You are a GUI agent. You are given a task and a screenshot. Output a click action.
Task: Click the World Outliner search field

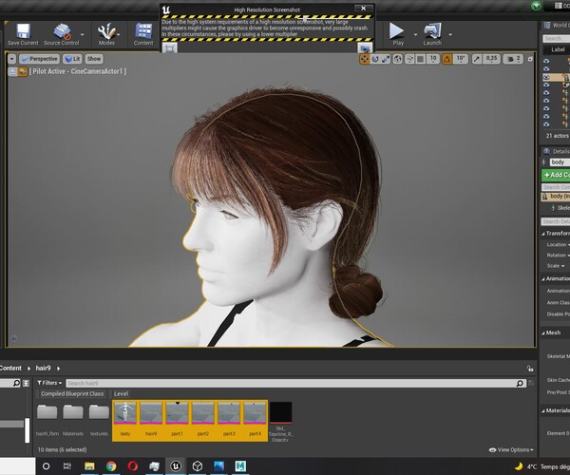[x=556, y=39]
